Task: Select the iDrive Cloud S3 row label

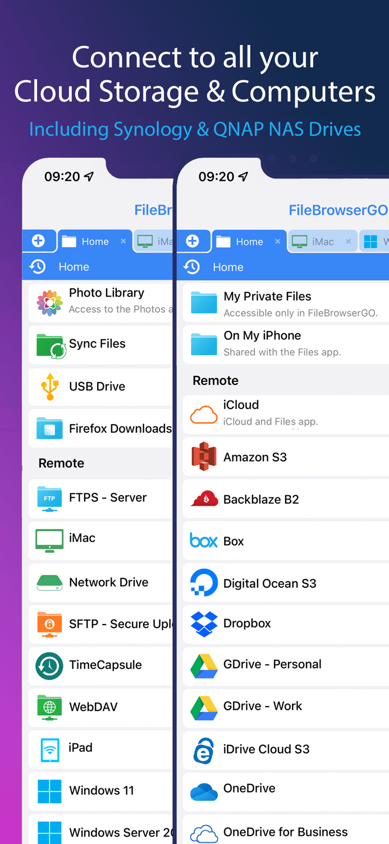Action: [x=267, y=749]
